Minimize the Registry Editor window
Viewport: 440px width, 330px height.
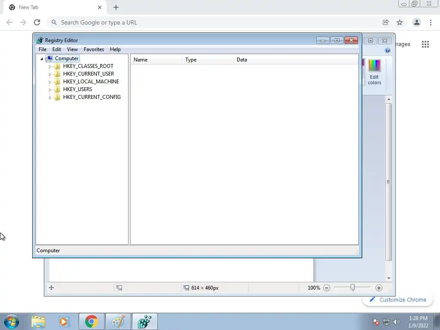click(x=323, y=40)
